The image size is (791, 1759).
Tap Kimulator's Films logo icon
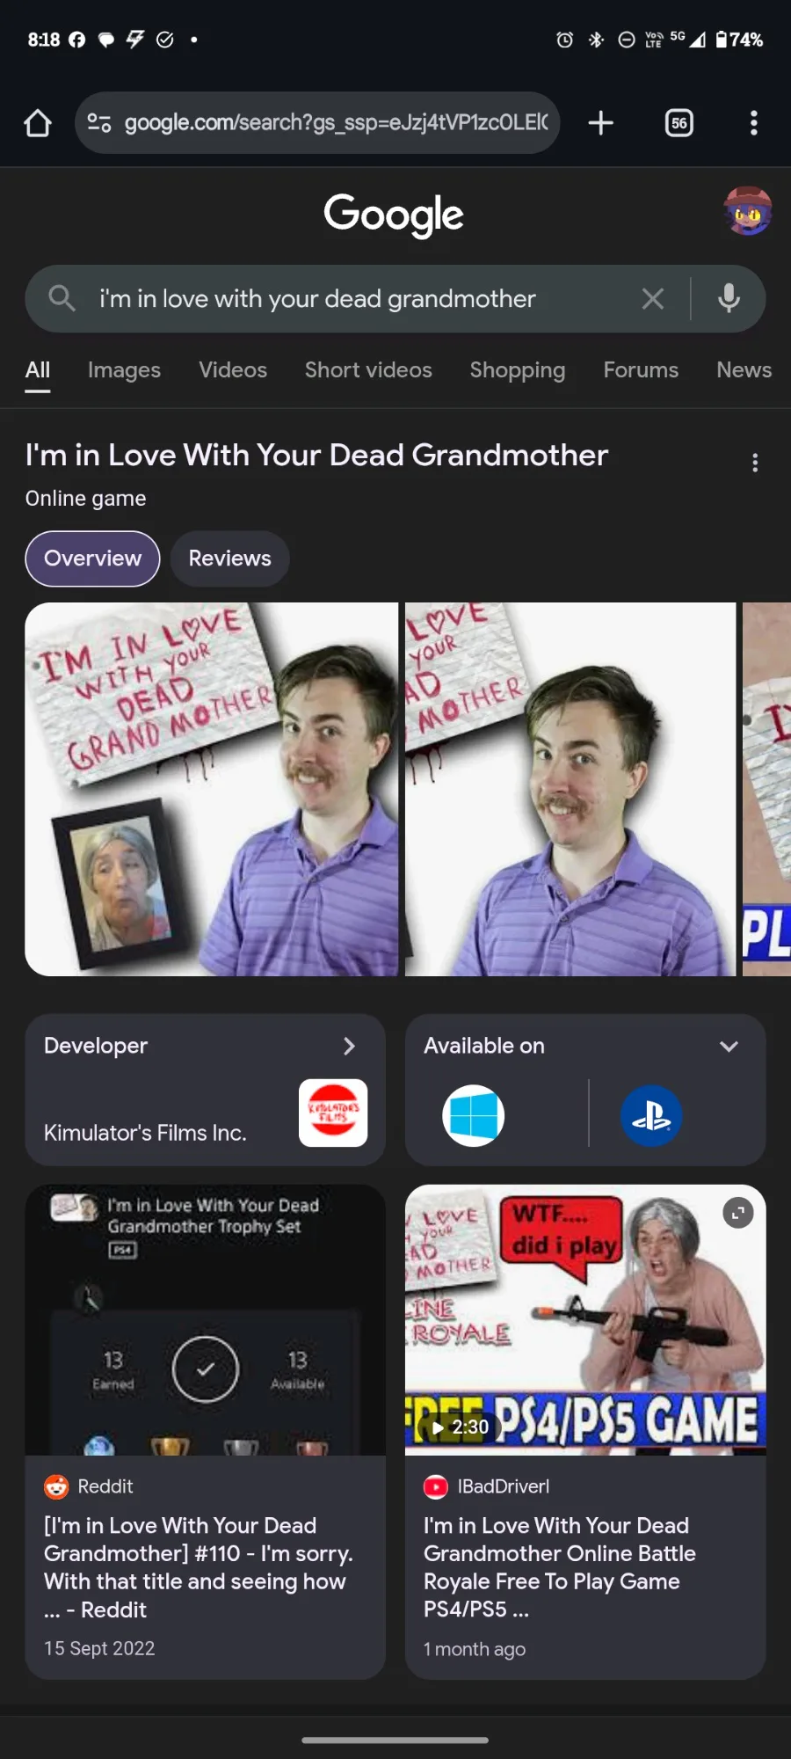333,1113
